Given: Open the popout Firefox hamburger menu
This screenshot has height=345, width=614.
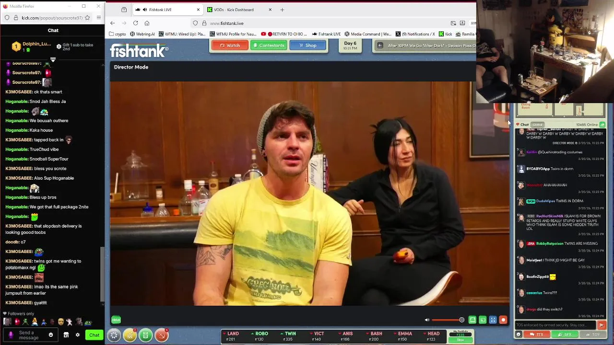Looking at the screenshot, I should 99,18.
